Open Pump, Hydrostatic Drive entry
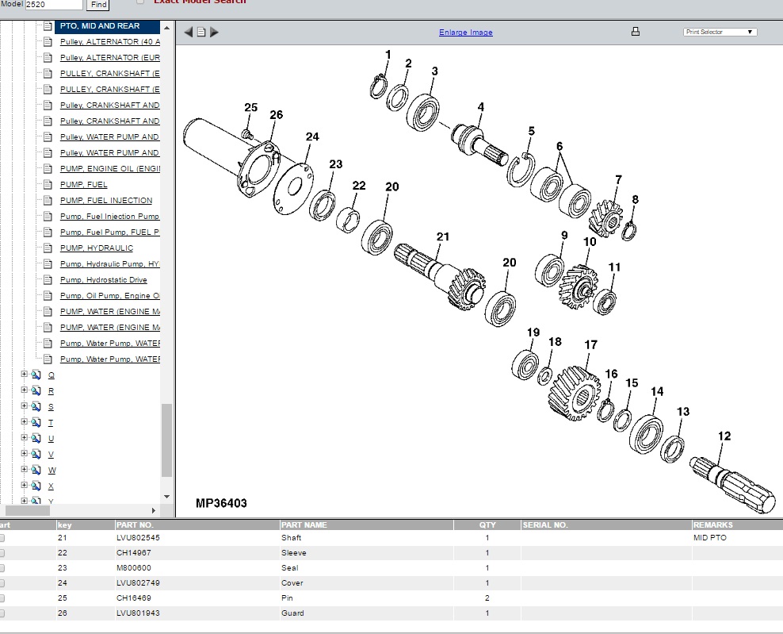Image resolution: width=783 pixels, height=634 pixels. coord(103,280)
